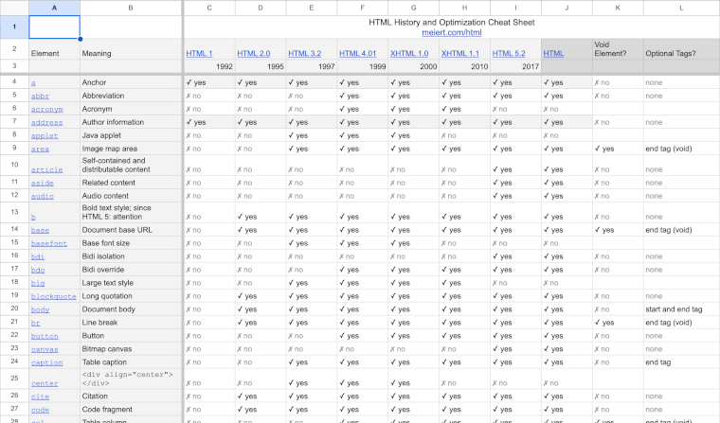Image resolution: width=720 pixels, height=423 pixels.
Task: Select column header C
Action: click(x=208, y=8)
